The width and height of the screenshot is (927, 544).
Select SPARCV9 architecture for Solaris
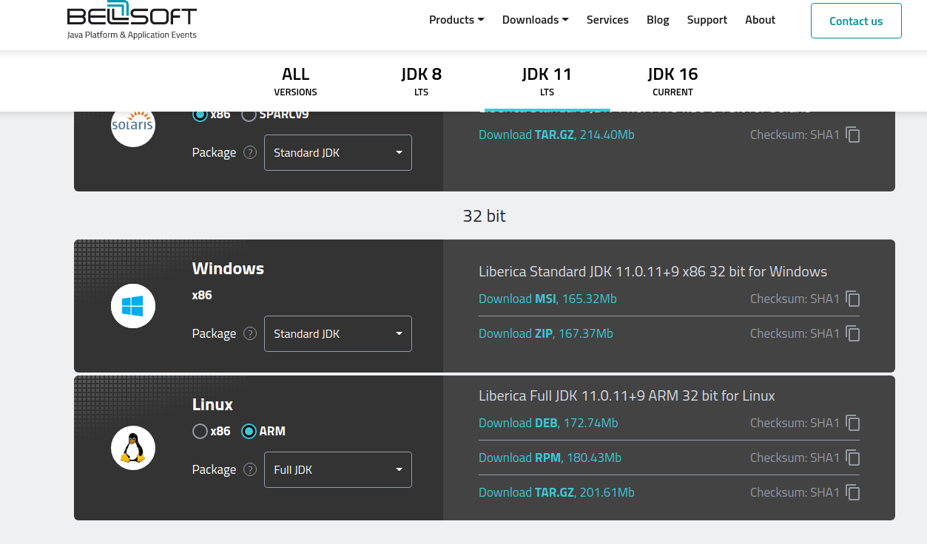[249, 115]
